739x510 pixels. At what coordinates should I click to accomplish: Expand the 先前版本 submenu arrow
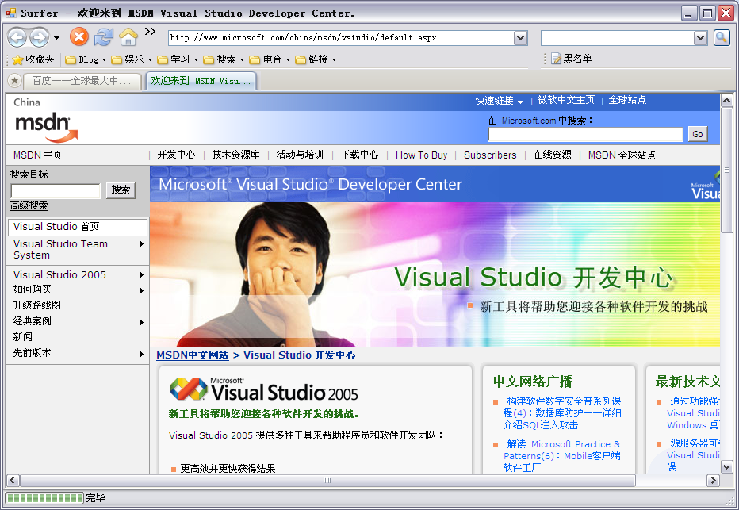(x=141, y=354)
